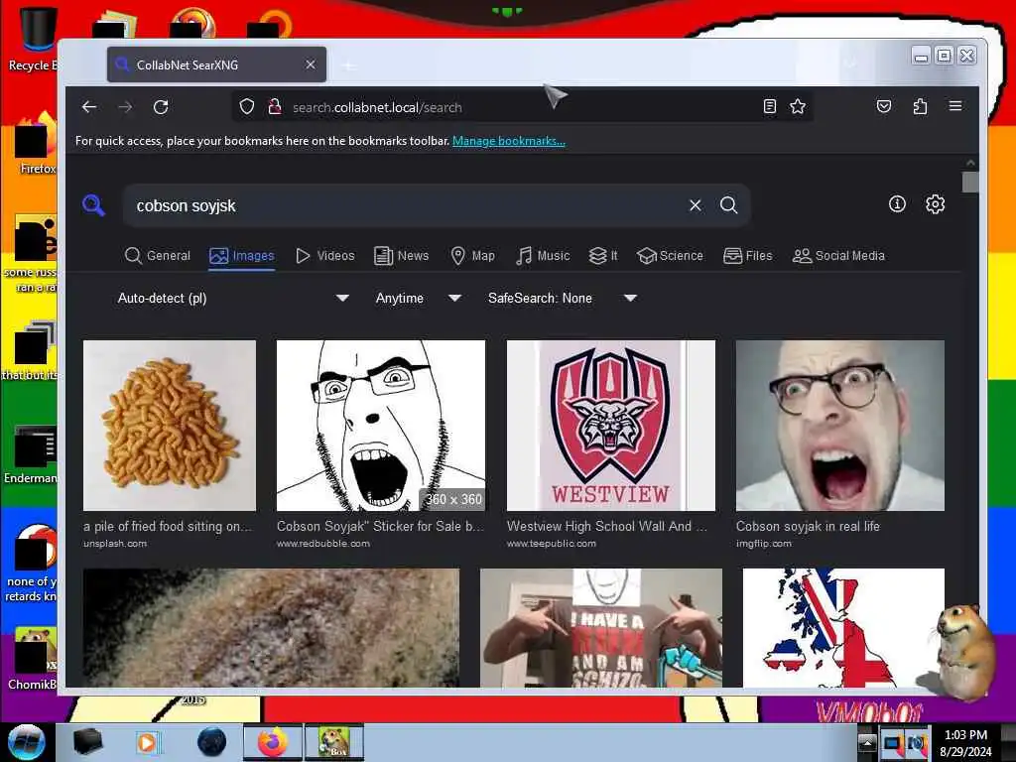Clear the search query with X

696,205
